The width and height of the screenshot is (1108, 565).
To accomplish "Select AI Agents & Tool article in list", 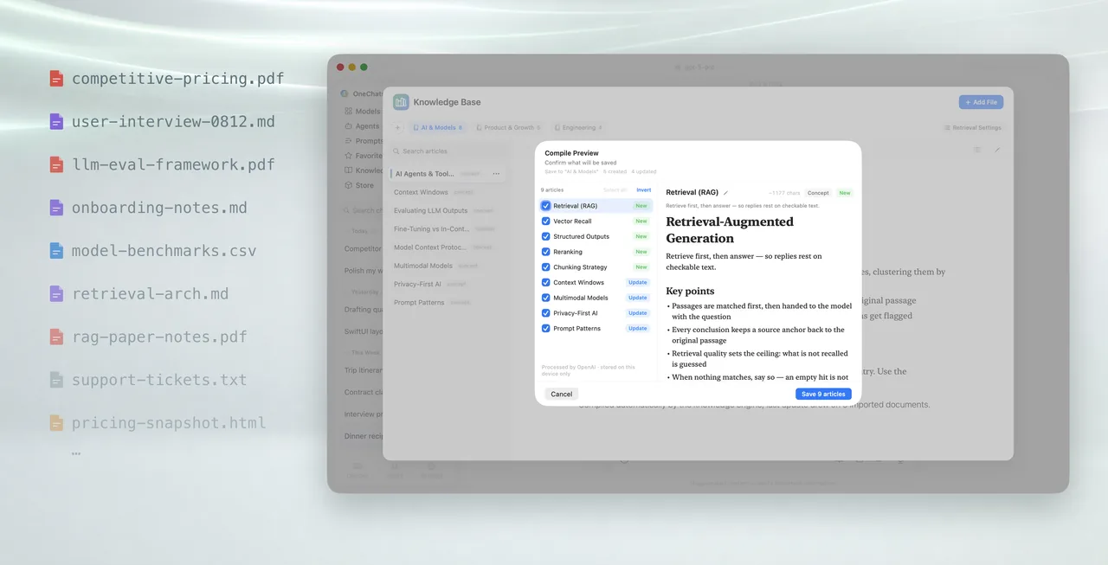I will click(448, 174).
